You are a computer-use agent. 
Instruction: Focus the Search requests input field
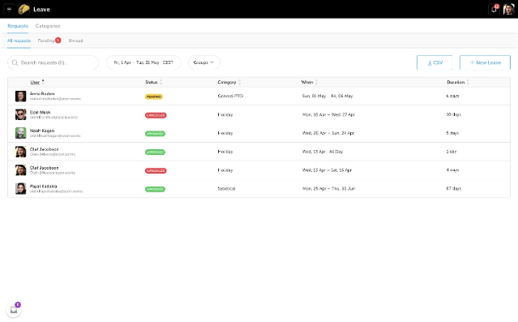(x=54, y=62)
